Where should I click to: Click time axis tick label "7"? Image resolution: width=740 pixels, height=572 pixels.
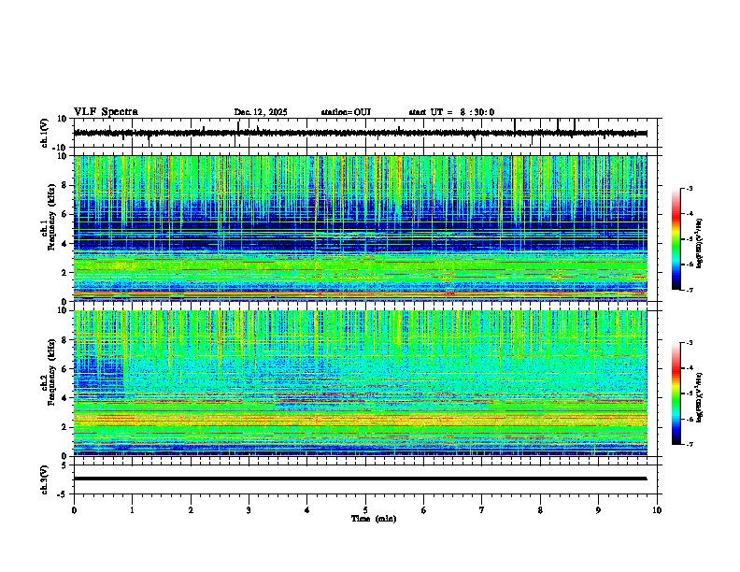(482, 510)
